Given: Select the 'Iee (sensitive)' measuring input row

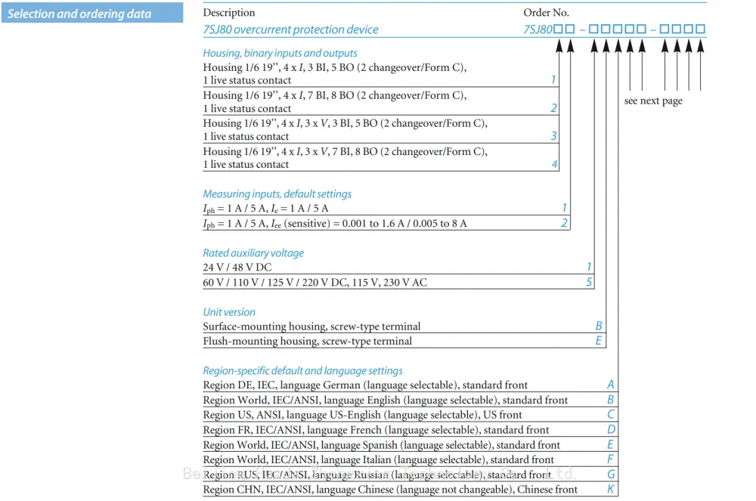Looking at the screenshot, I should [386, 223].
